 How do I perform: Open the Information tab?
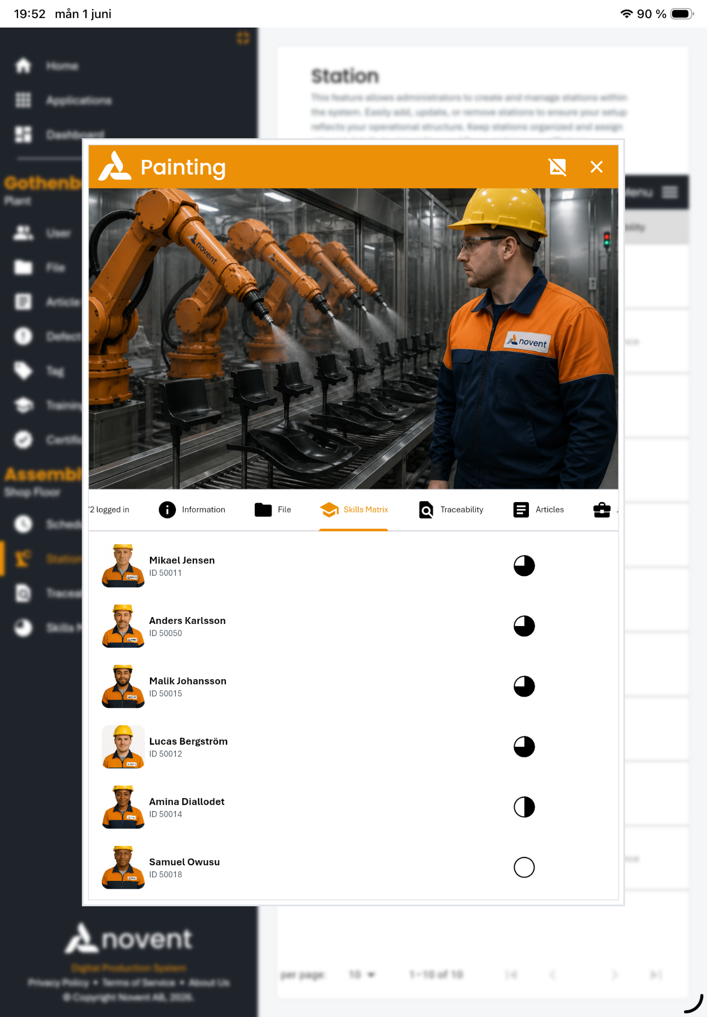pos(192,510)
